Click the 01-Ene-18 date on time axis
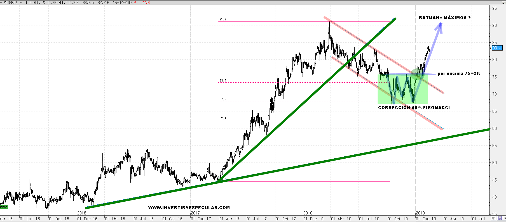This screenshot has width=506, height=222. [313, 219]
